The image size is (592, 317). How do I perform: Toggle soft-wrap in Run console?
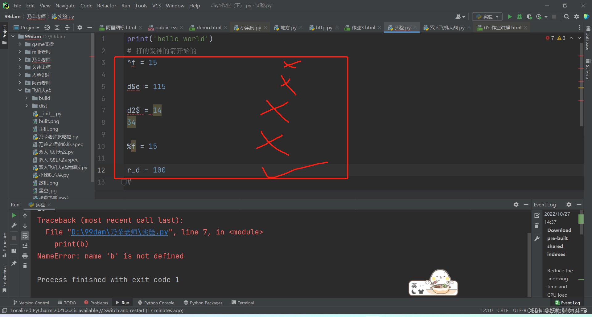coord(25,236)
